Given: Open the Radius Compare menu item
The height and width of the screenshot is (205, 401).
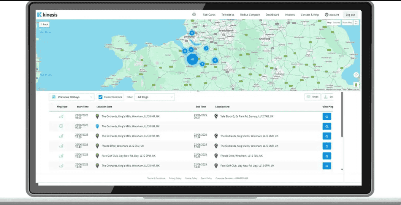Looking at the screenshot, I should 250,15.
